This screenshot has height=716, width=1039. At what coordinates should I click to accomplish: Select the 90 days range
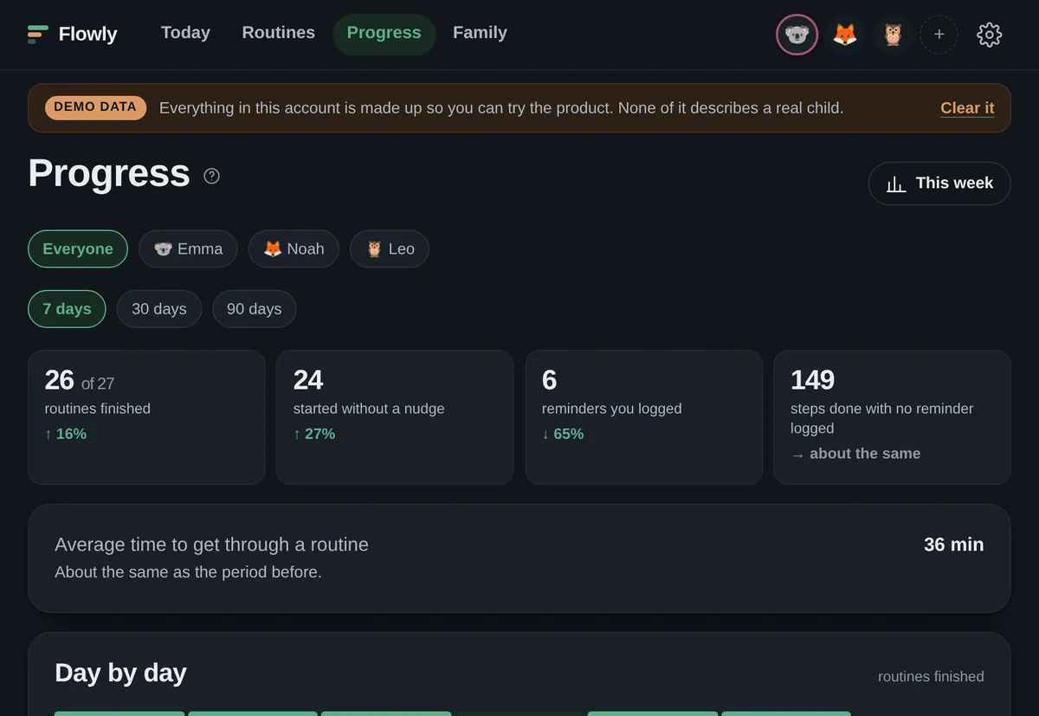click(255, 309)
